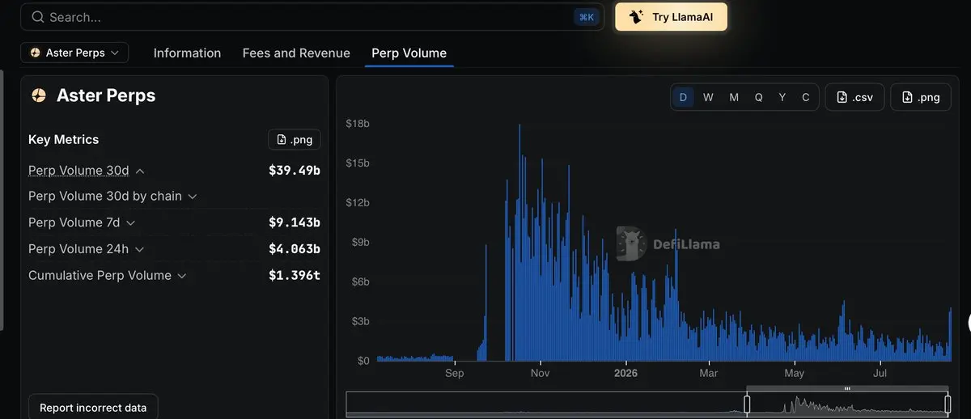Viewport: 971px width, 419px height.
Task: Select the D daily interval
Action: coord(683,97)
